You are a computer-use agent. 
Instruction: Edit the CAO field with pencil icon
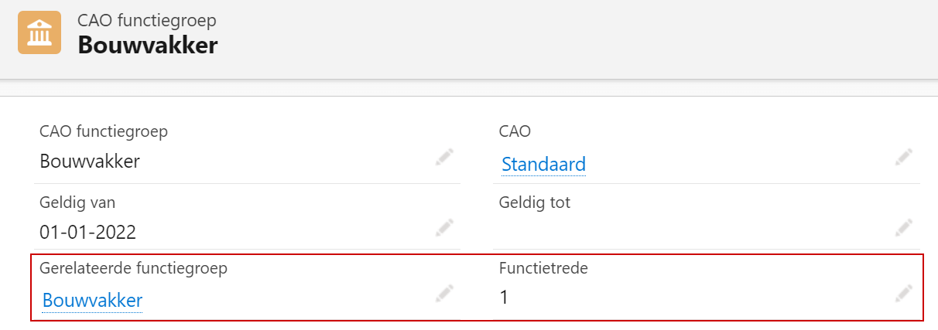[904, 157]
